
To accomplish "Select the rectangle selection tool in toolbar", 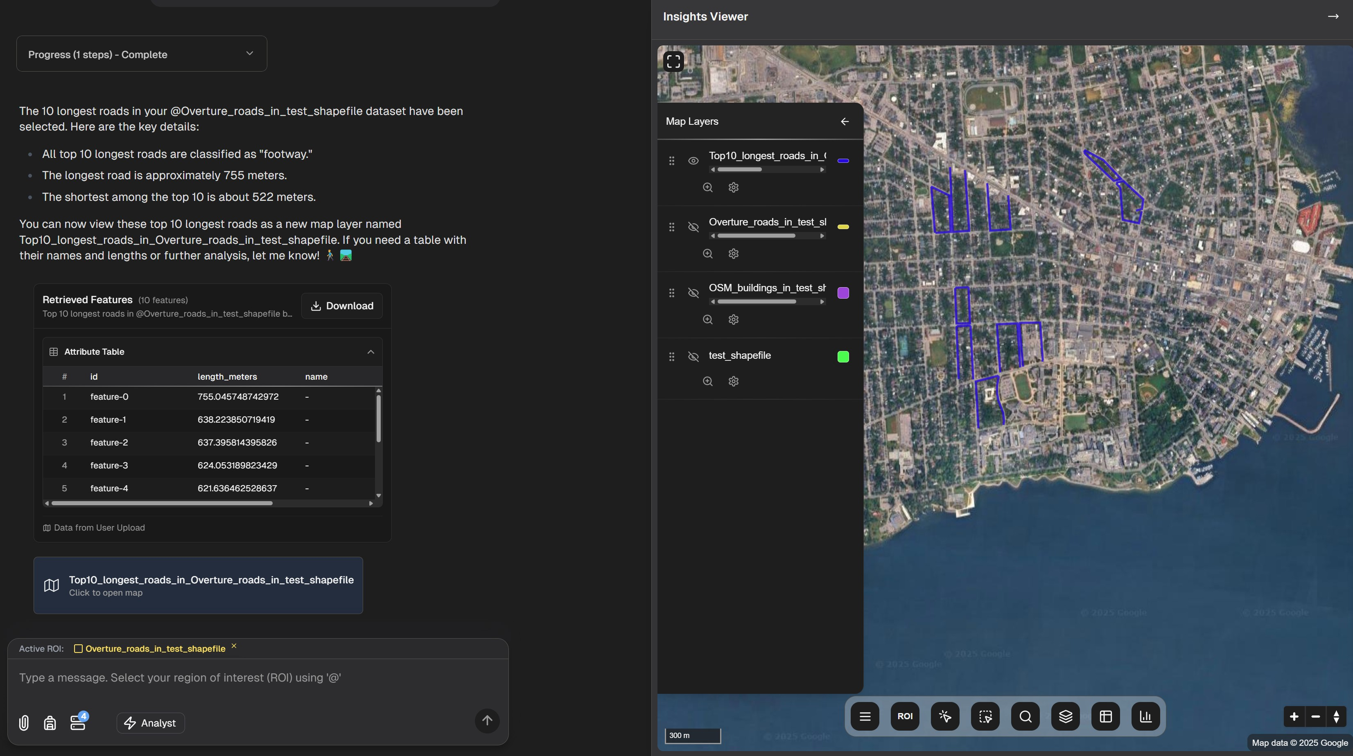I will (x=985, y=716).
